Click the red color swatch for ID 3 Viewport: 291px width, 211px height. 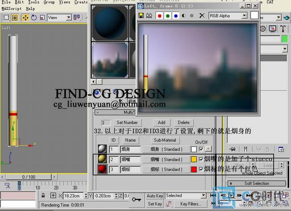pyautogui.click(x=194, y=169)
